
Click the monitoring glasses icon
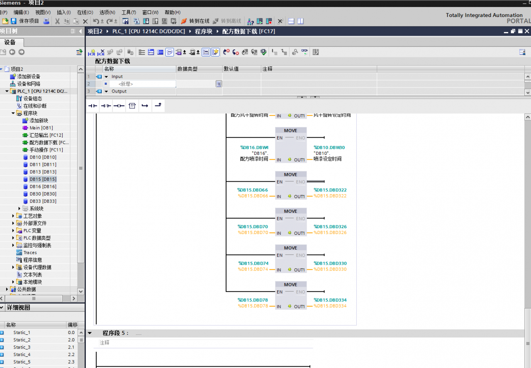click(305, 52)
